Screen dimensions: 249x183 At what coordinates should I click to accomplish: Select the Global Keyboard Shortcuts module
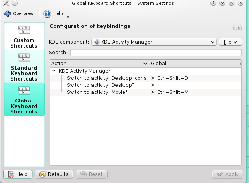tap(24, 99)
